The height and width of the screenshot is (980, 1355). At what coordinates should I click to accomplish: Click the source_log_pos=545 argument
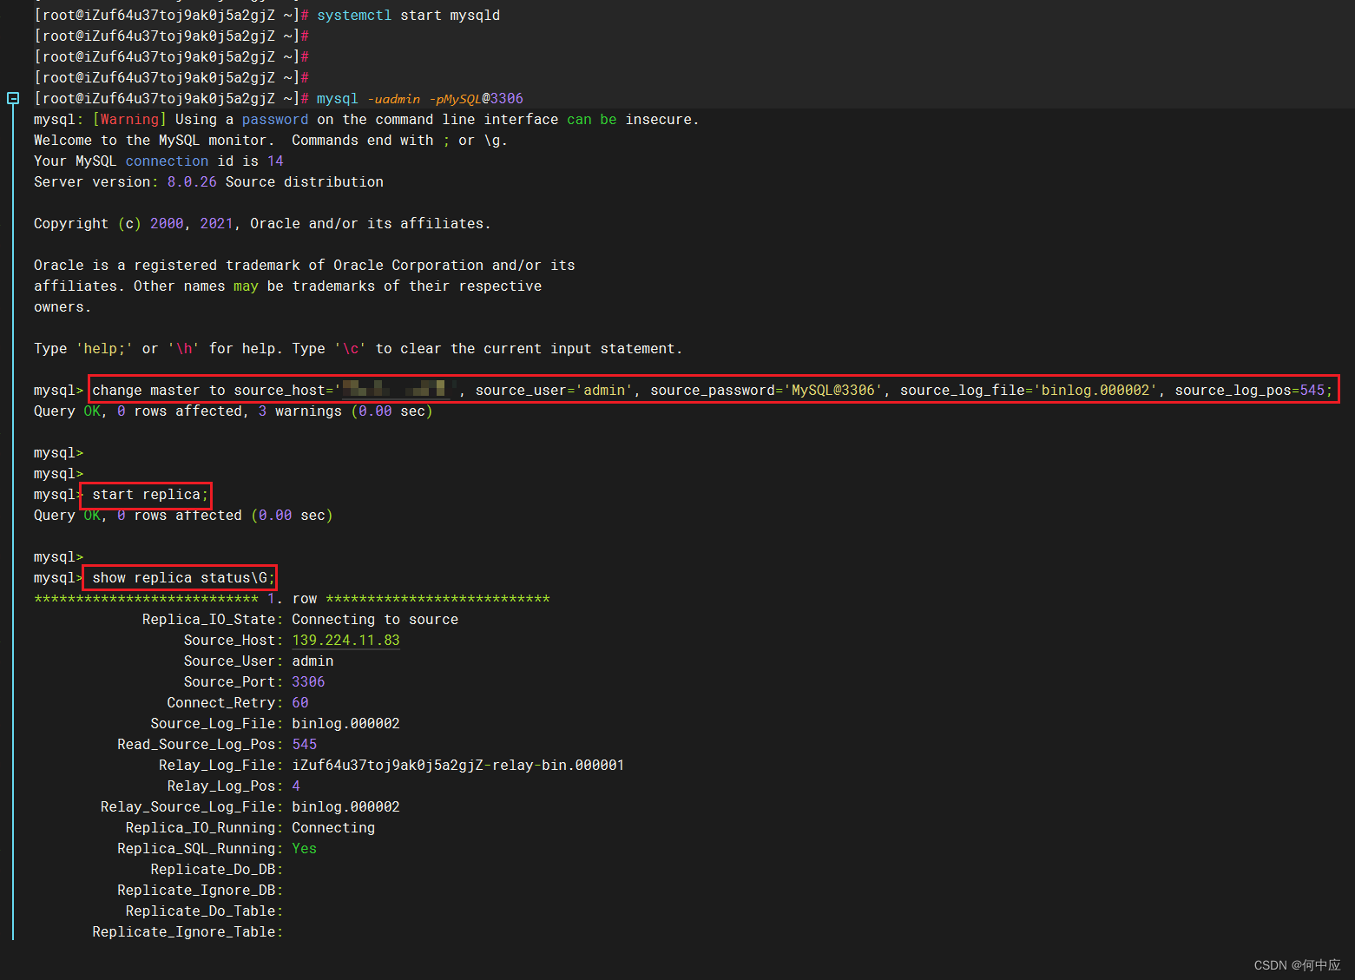[x=1250, y=391]
